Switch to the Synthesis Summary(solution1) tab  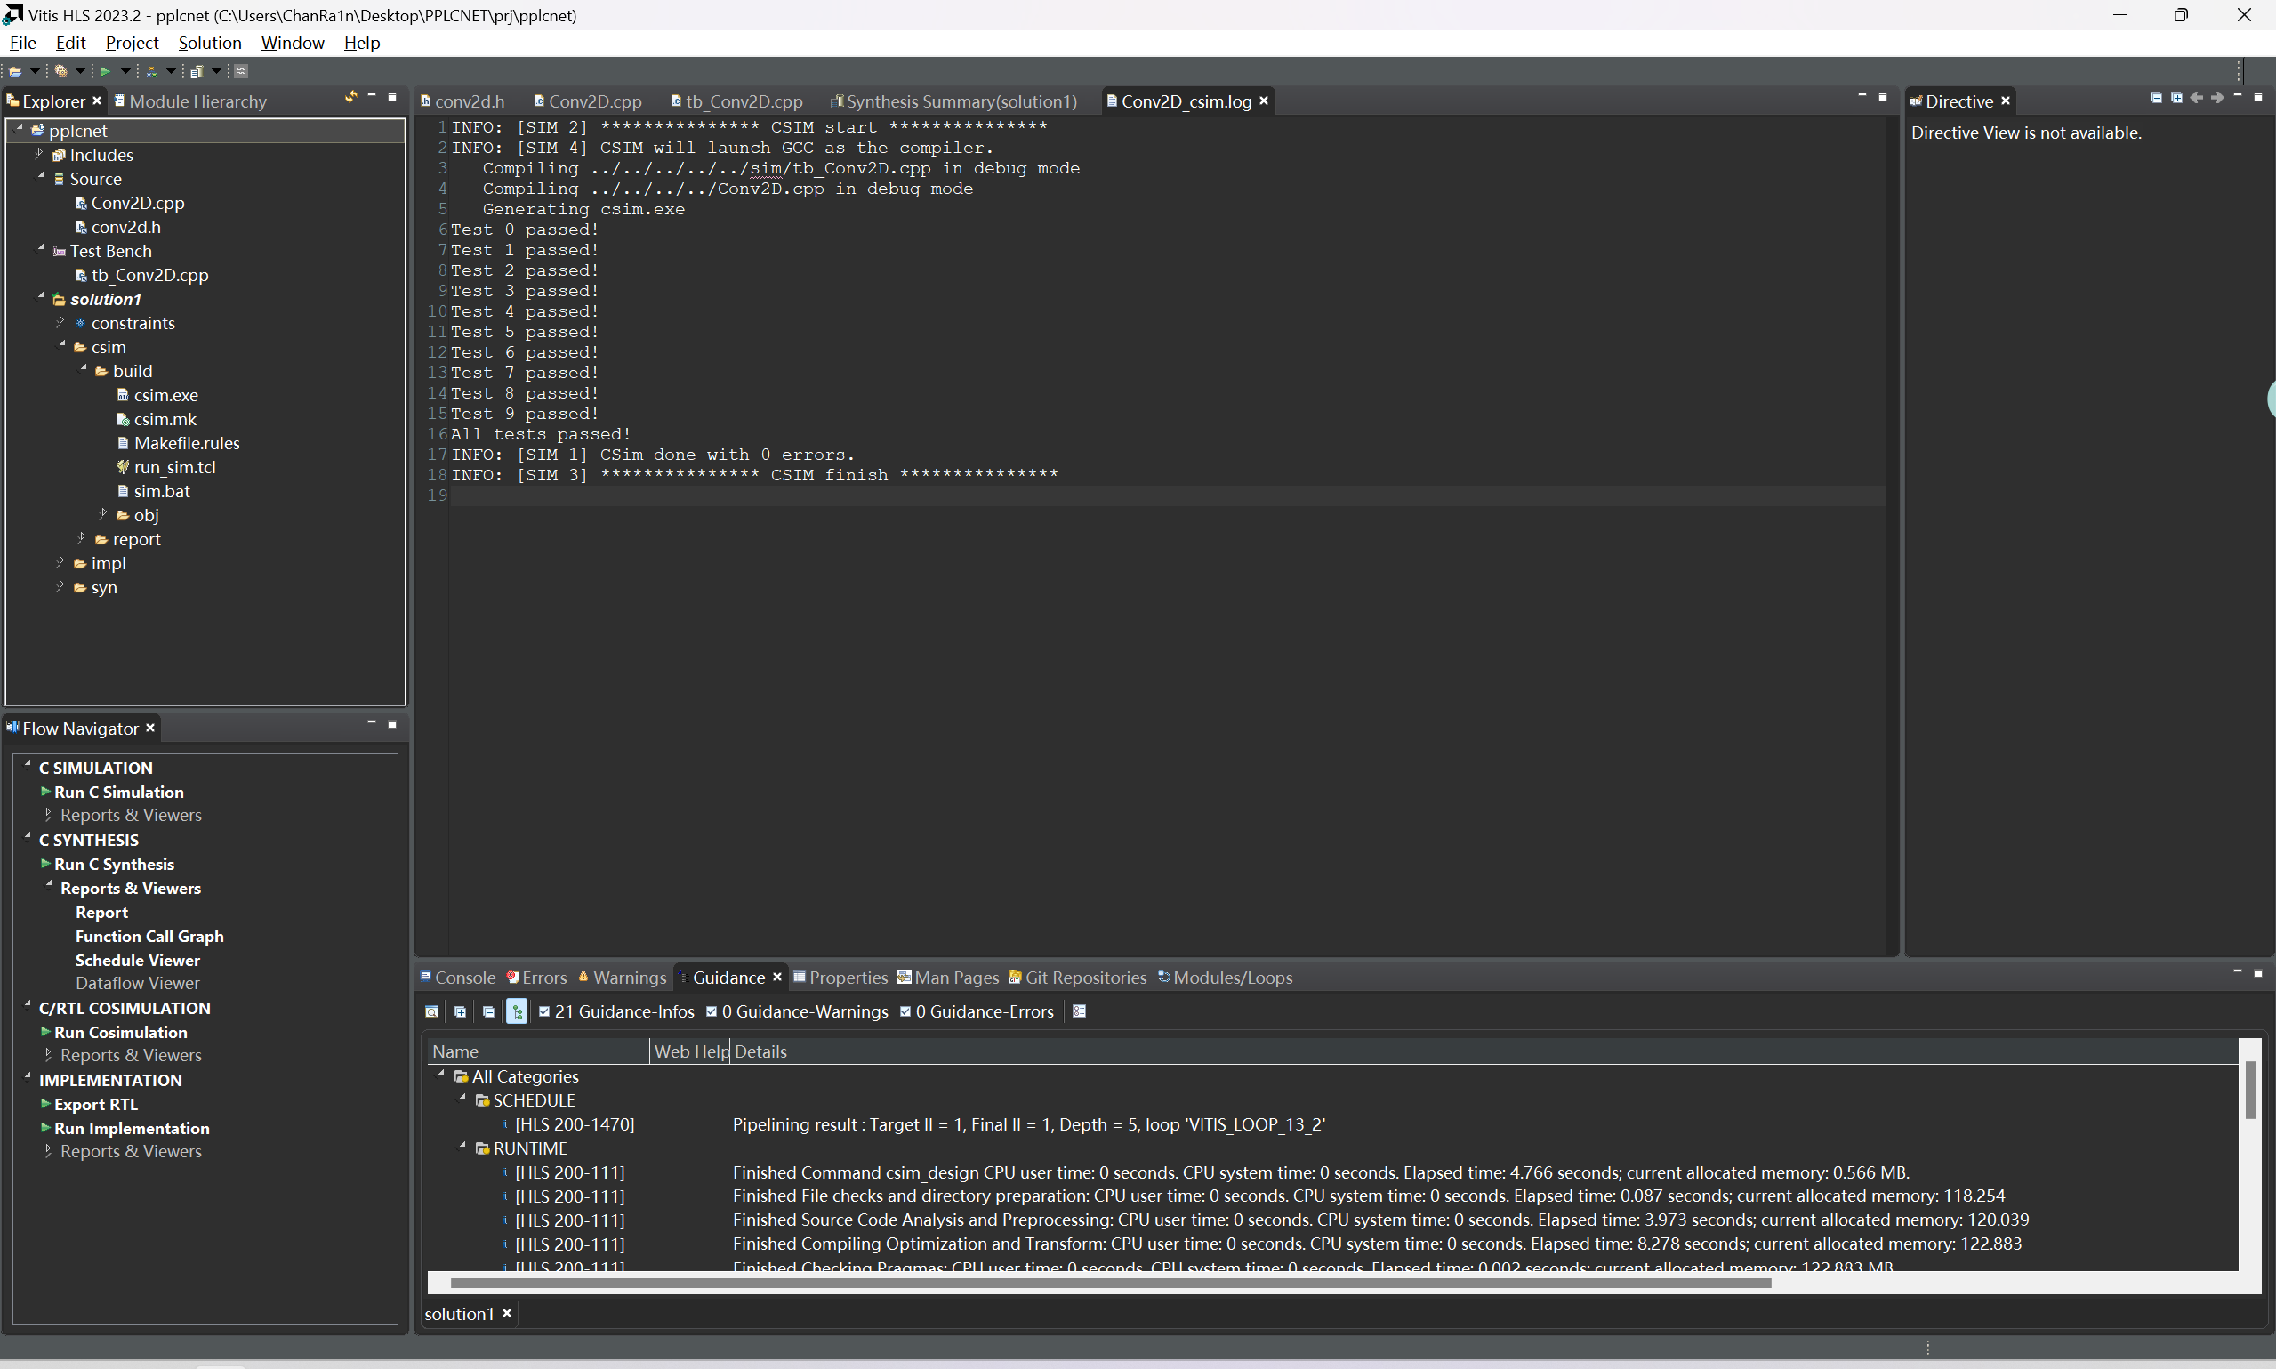point(959,101)
